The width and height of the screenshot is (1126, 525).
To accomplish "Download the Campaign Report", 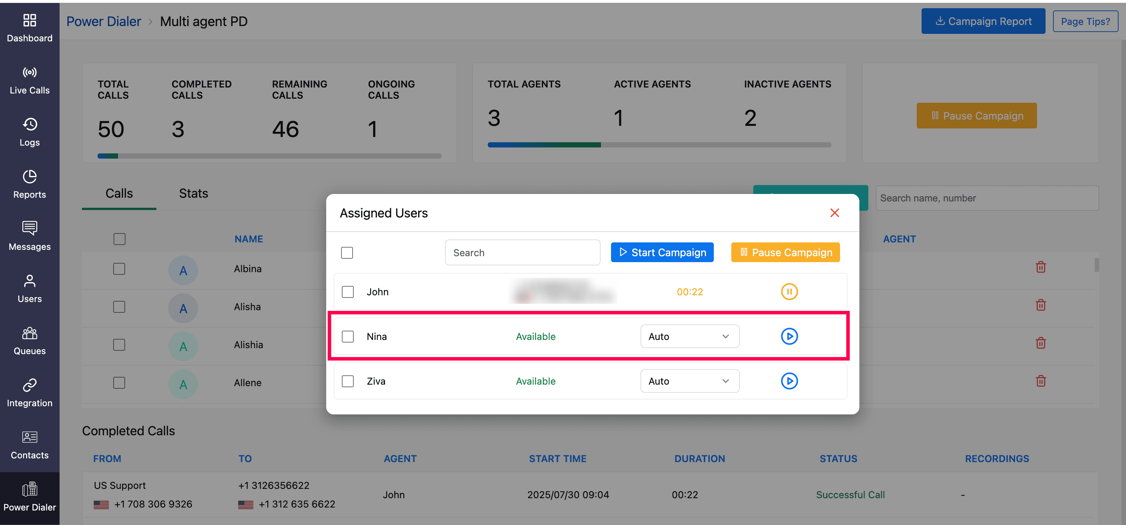I will click(x=983, y=22).
